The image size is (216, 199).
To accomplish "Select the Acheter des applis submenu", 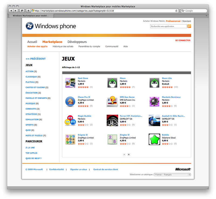I will point(37,47).
